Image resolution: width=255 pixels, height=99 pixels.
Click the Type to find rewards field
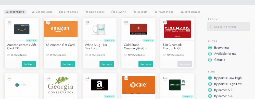(228, 27)
